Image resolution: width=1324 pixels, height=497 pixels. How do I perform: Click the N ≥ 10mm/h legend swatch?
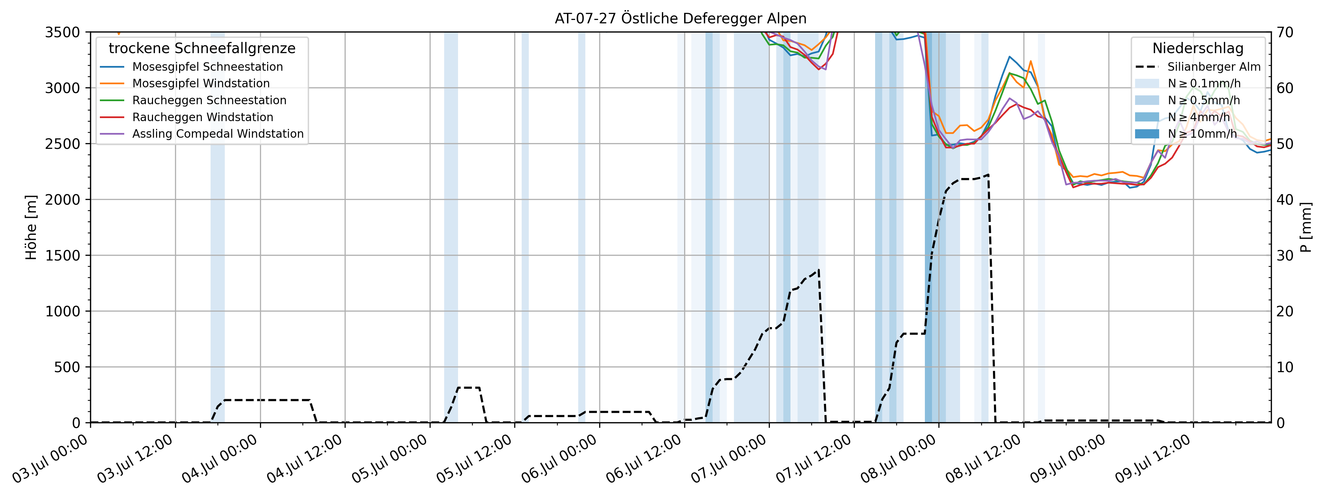tap(1147, 134)
